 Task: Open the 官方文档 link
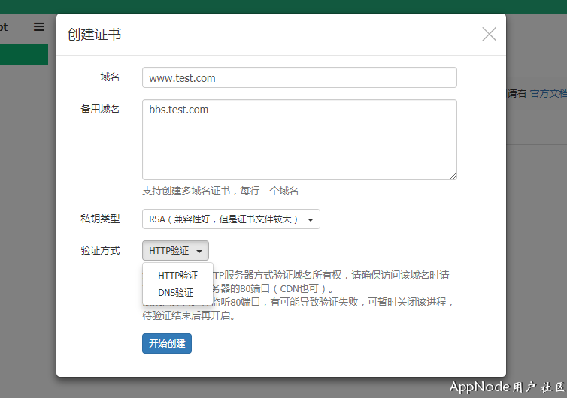tap(548, 93)
